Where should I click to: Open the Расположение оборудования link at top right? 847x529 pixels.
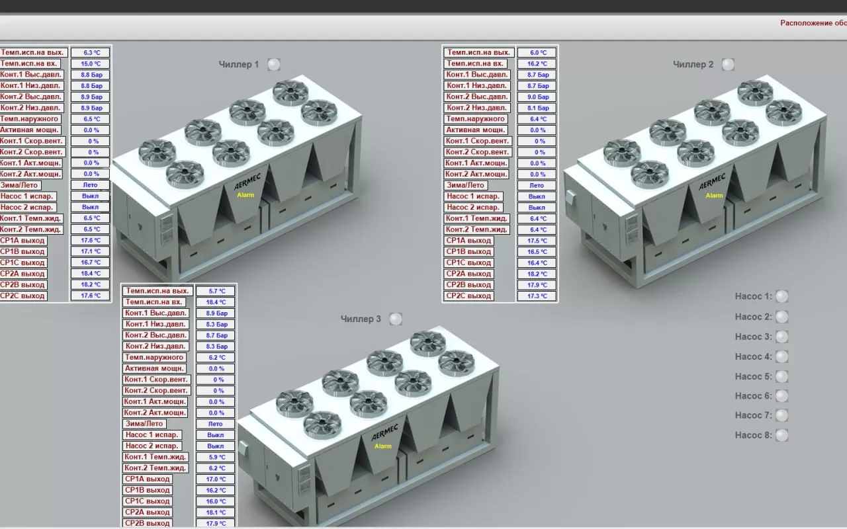[813, 23]
